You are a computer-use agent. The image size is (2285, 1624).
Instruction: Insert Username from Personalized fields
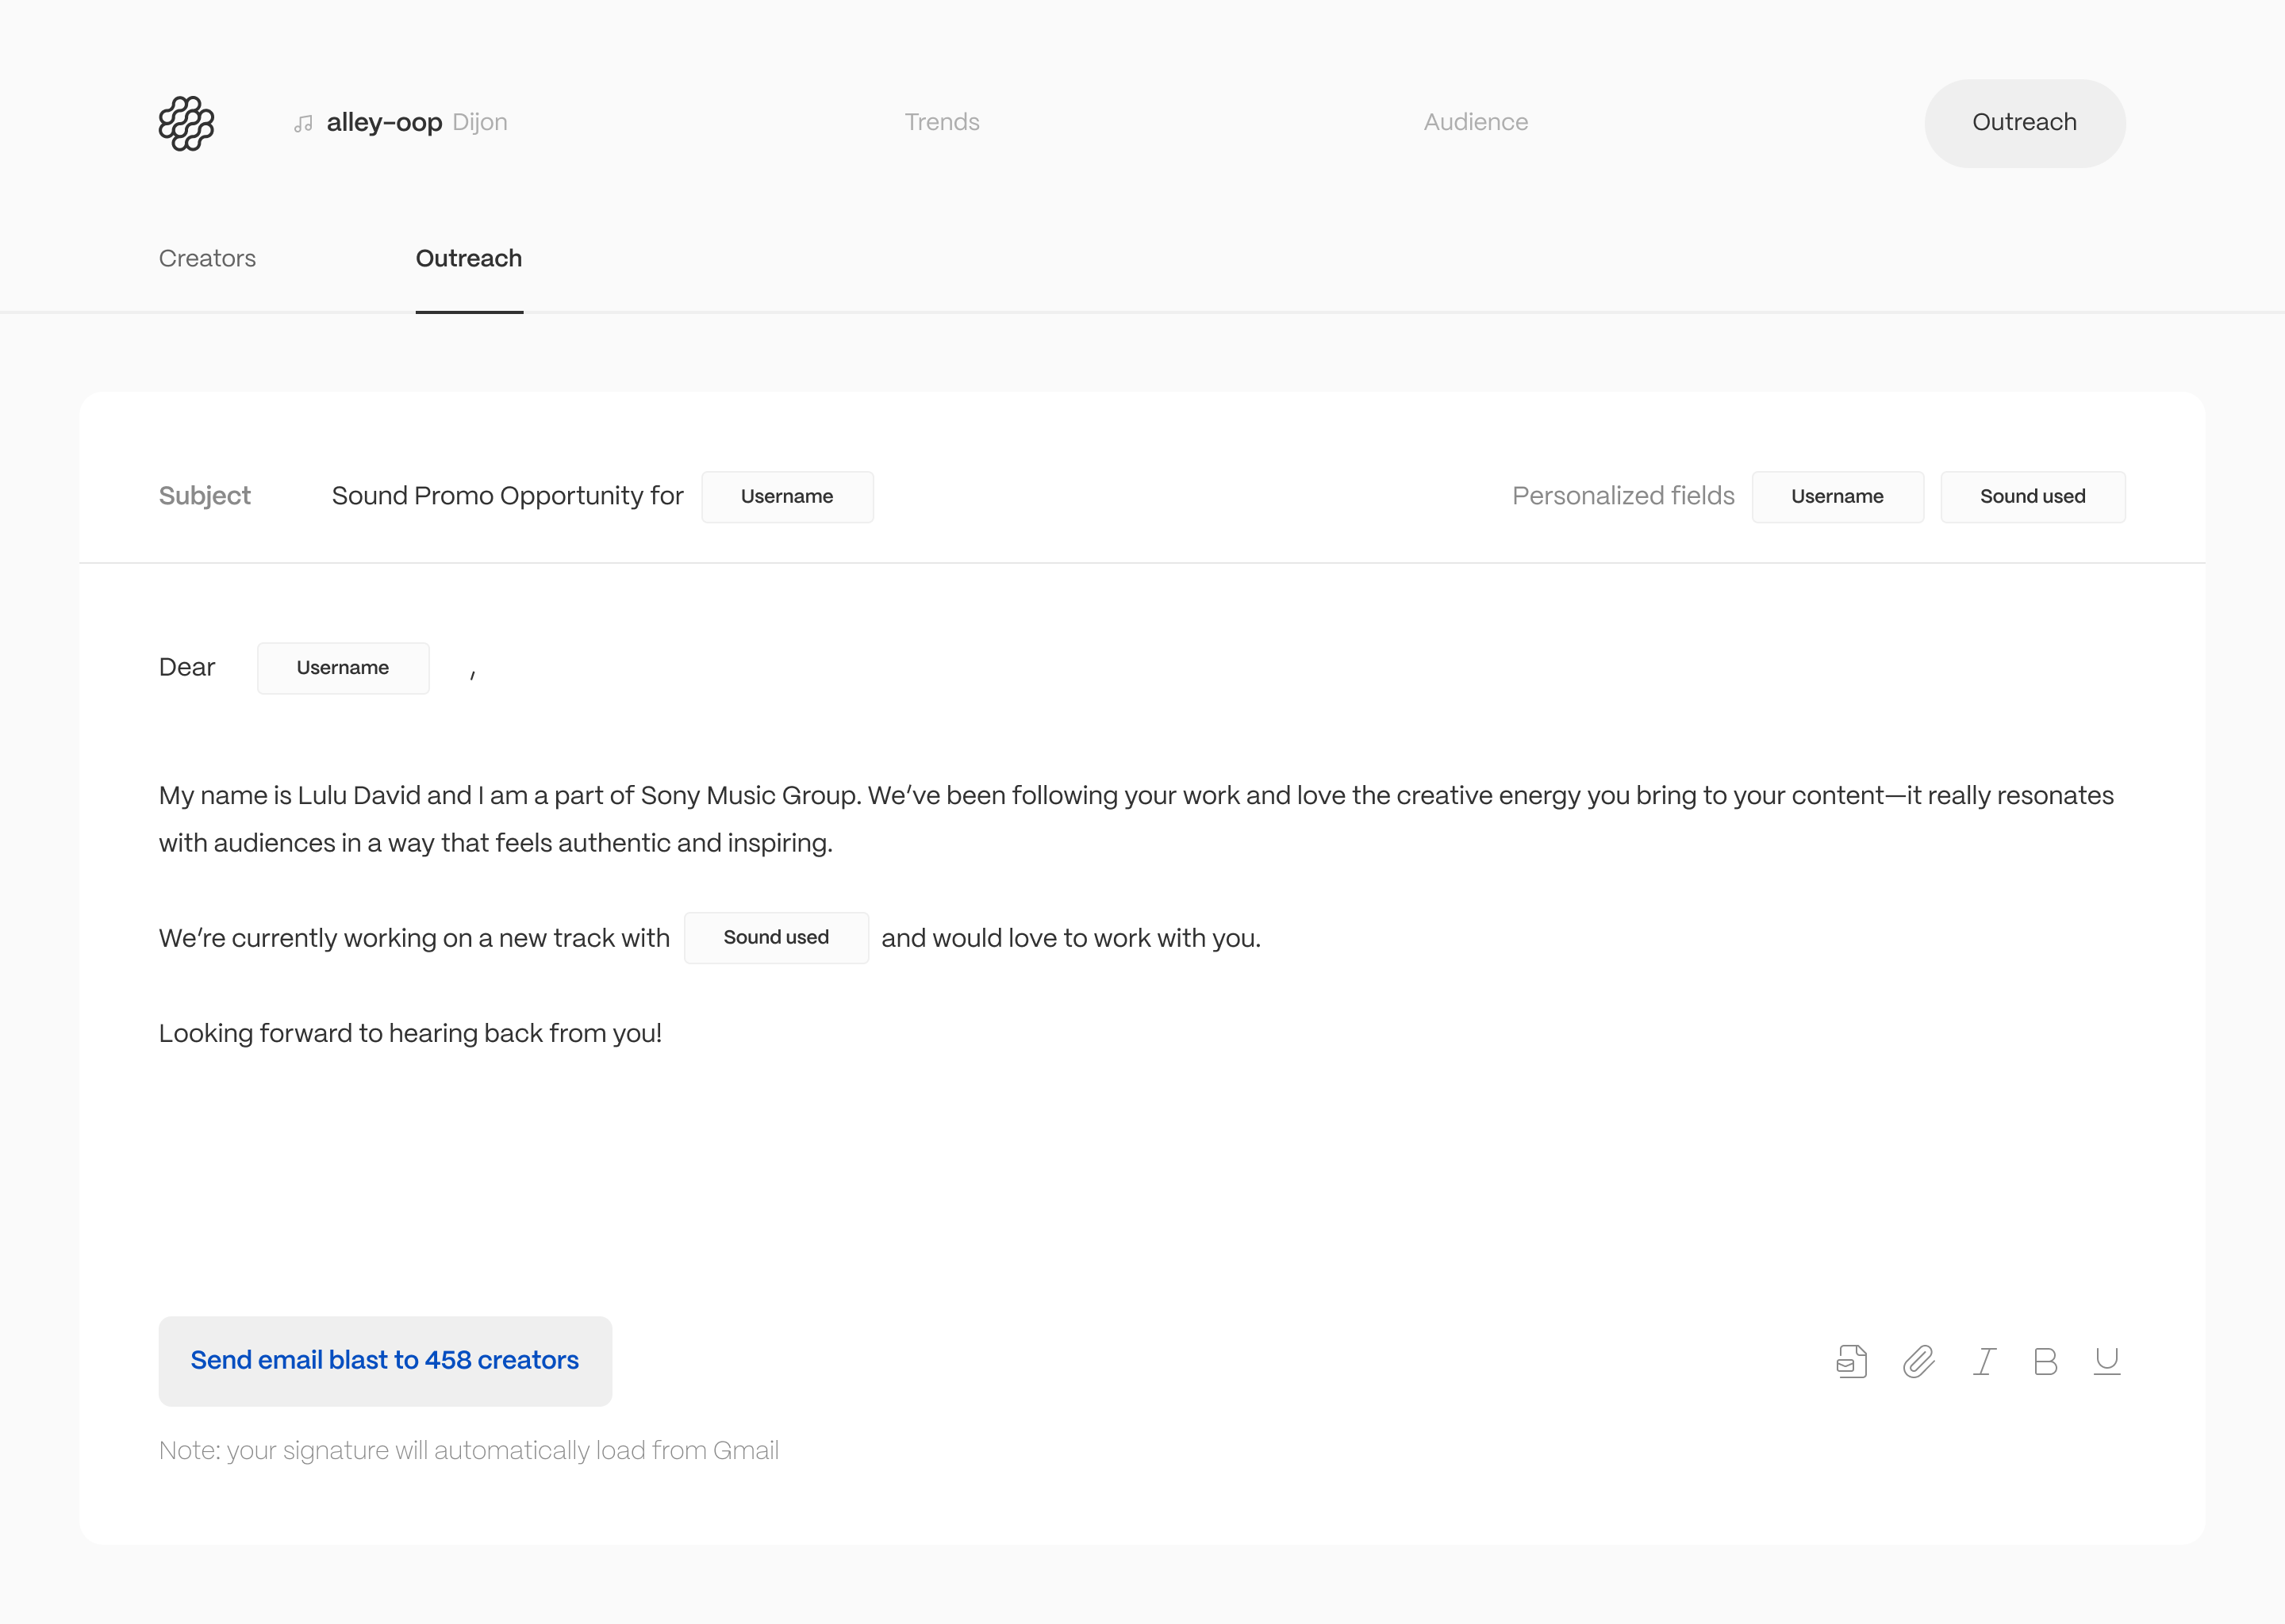(1837, 496)
